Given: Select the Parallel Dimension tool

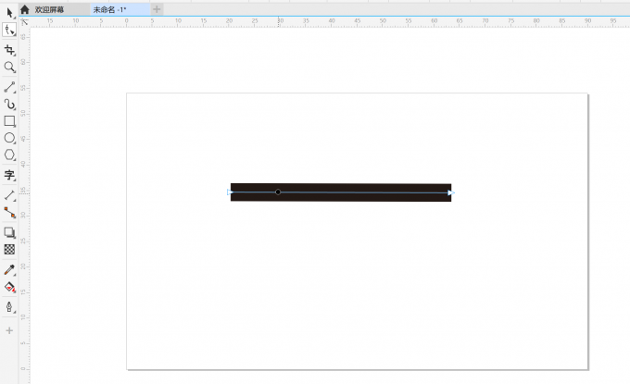Looking at the screenshot, I should (9, 195).
